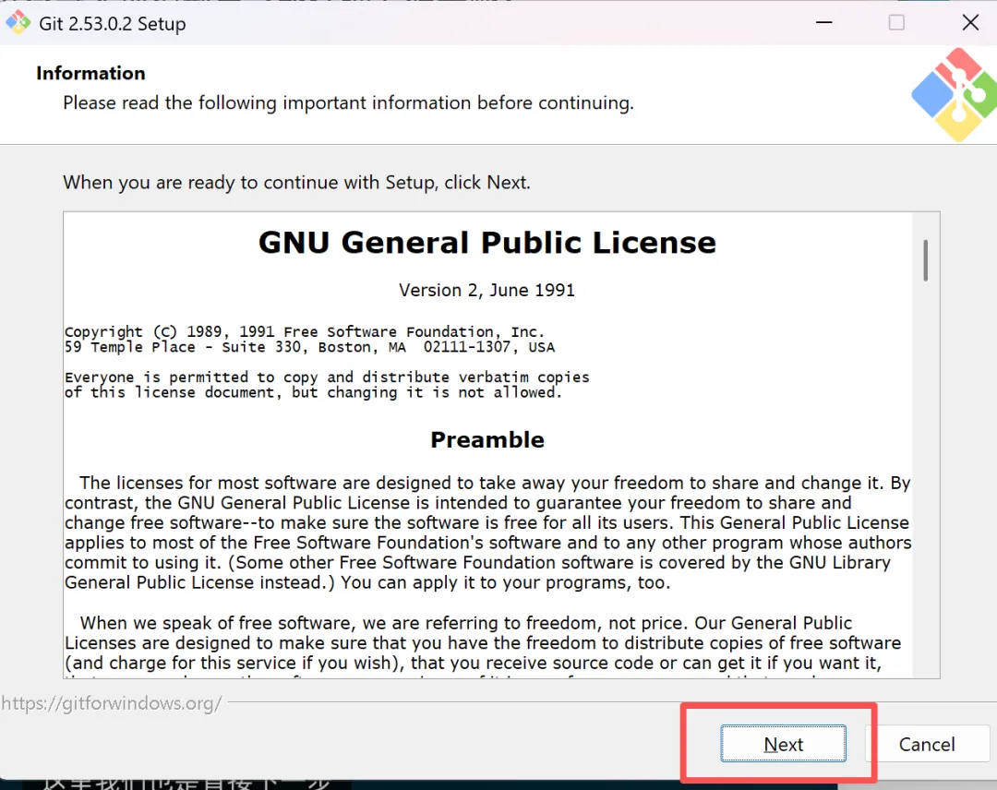Close the Git Setup window

[970, 23]
